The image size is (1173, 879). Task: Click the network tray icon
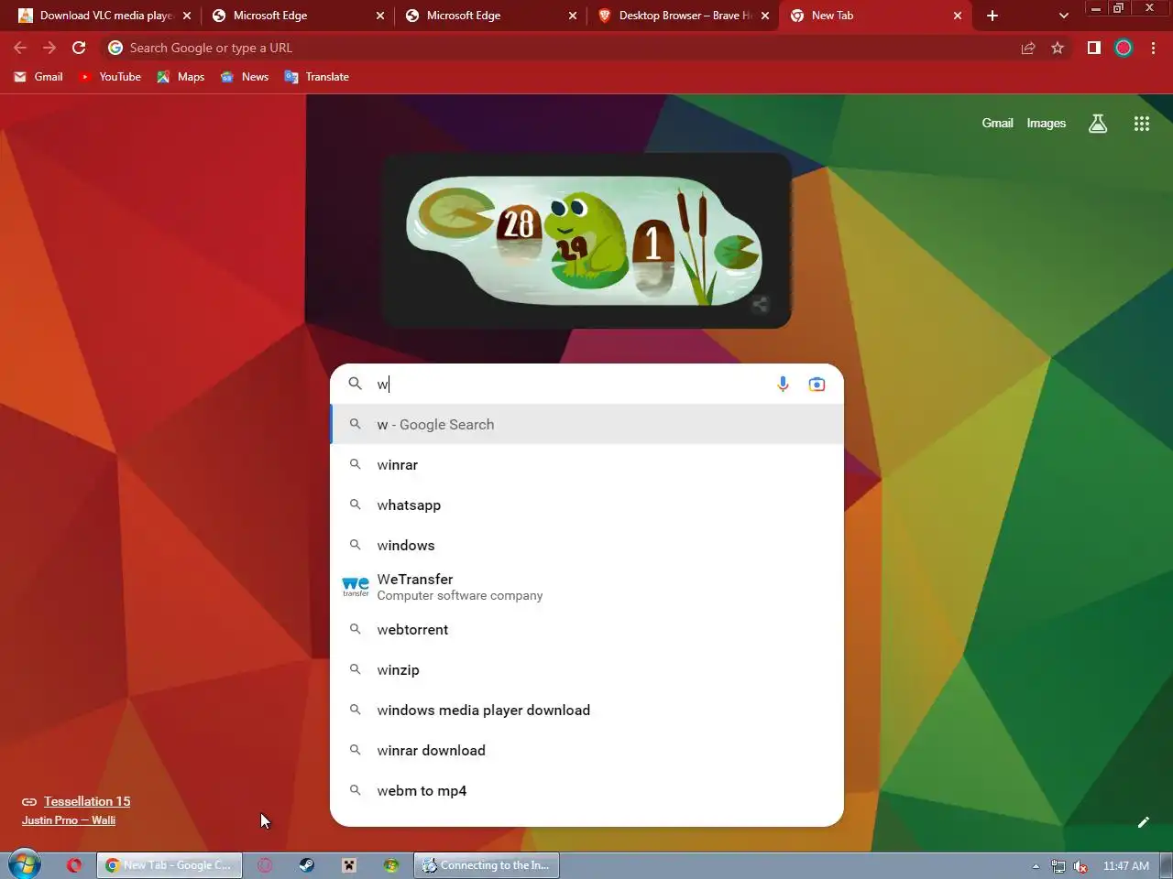click(1058, 866)
